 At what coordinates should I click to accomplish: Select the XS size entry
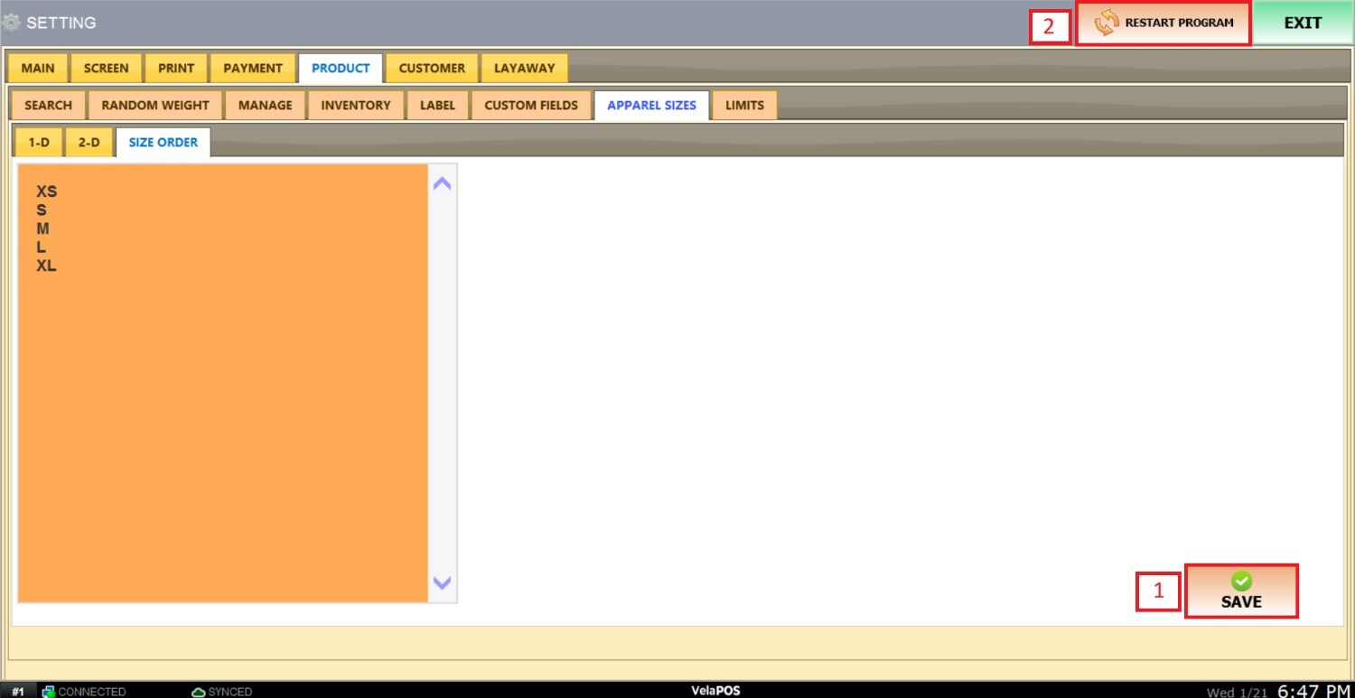47,191
